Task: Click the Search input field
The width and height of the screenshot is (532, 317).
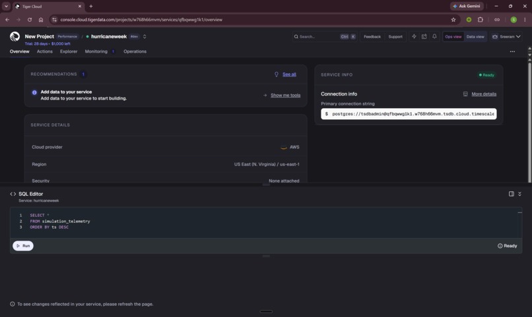Action: point(324,37)
